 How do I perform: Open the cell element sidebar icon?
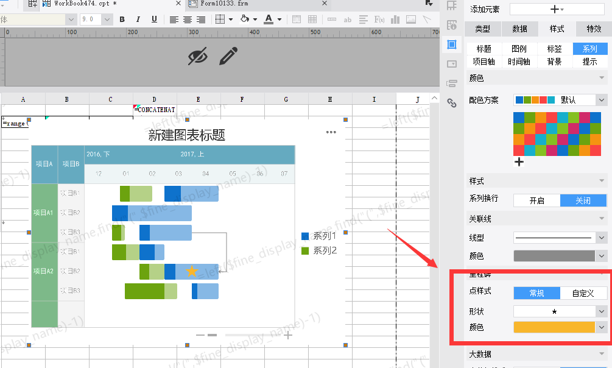point(452,25)
